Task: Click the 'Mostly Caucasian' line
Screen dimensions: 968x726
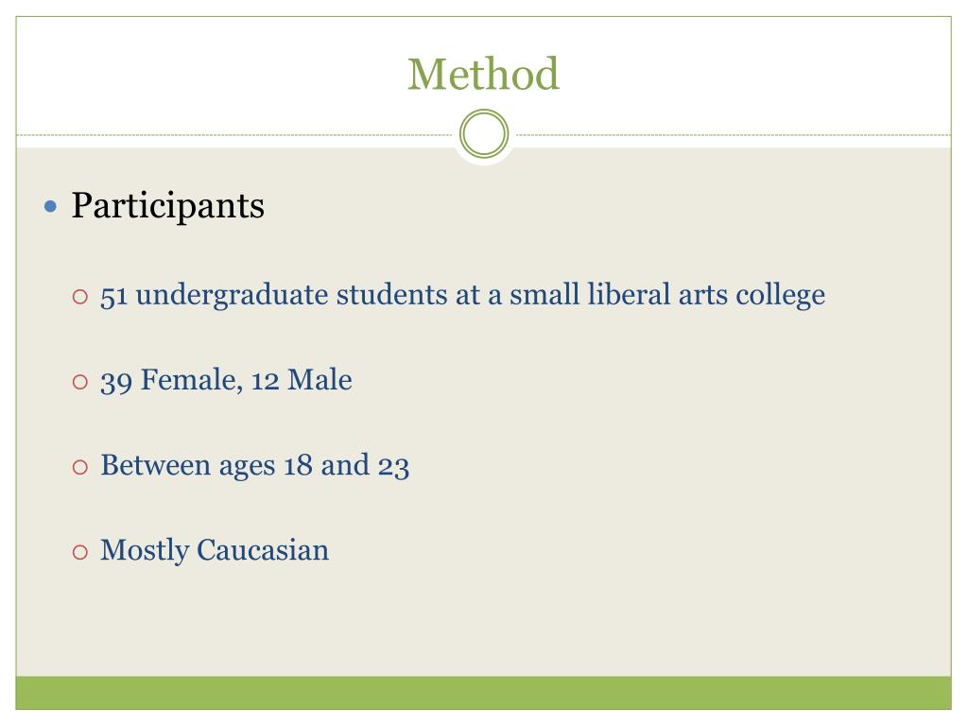Action: coord(215,551)
